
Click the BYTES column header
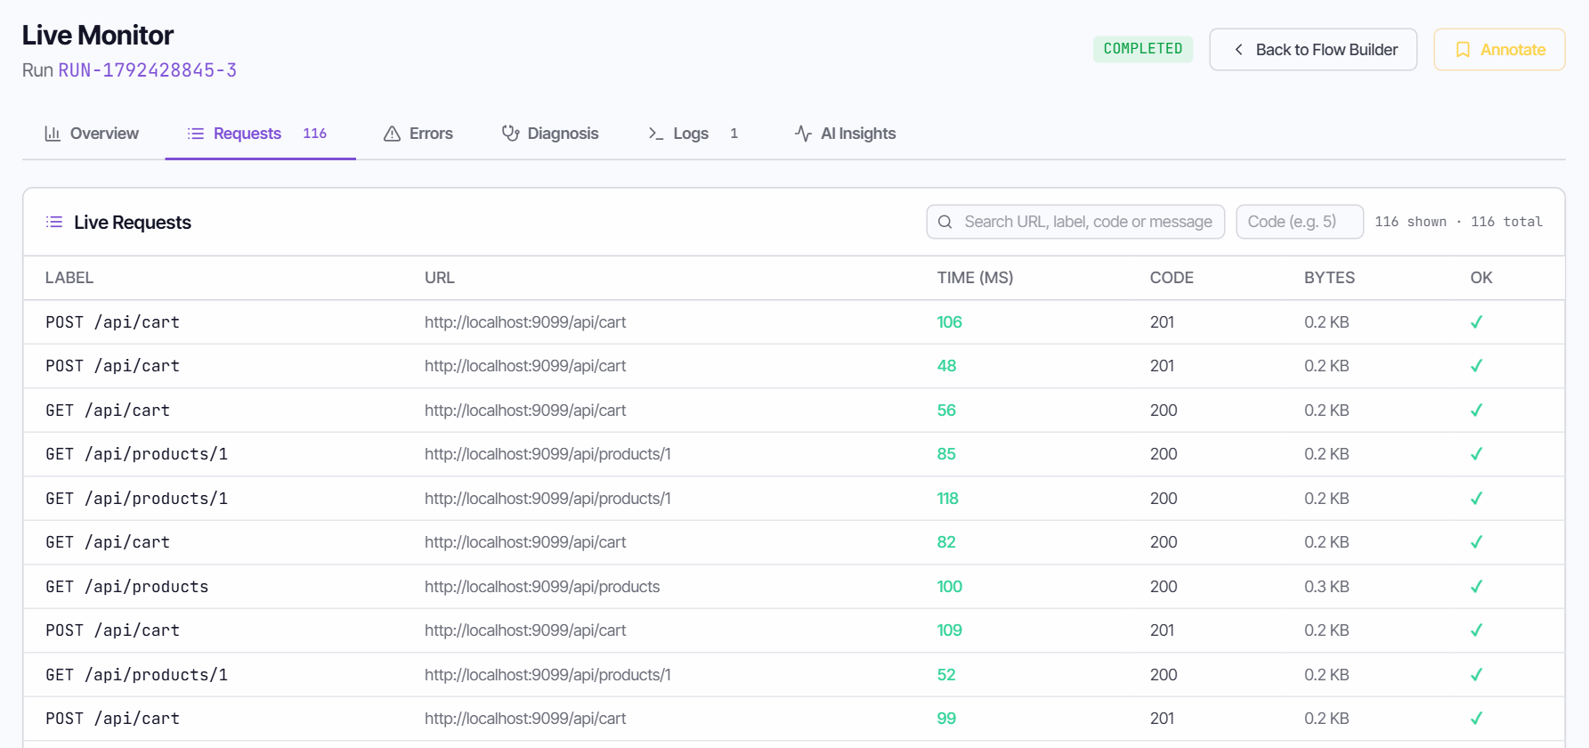point(1329,278)
